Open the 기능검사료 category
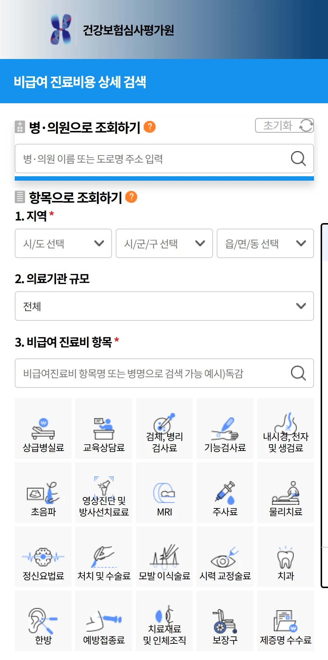 pyautogui.click(x=225, y=428)
